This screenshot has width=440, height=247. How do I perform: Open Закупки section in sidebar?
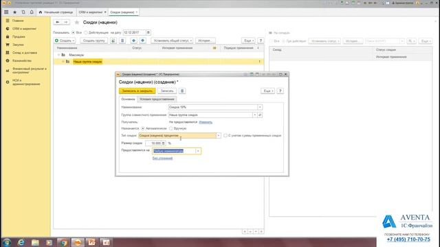(x=18, y=45)
